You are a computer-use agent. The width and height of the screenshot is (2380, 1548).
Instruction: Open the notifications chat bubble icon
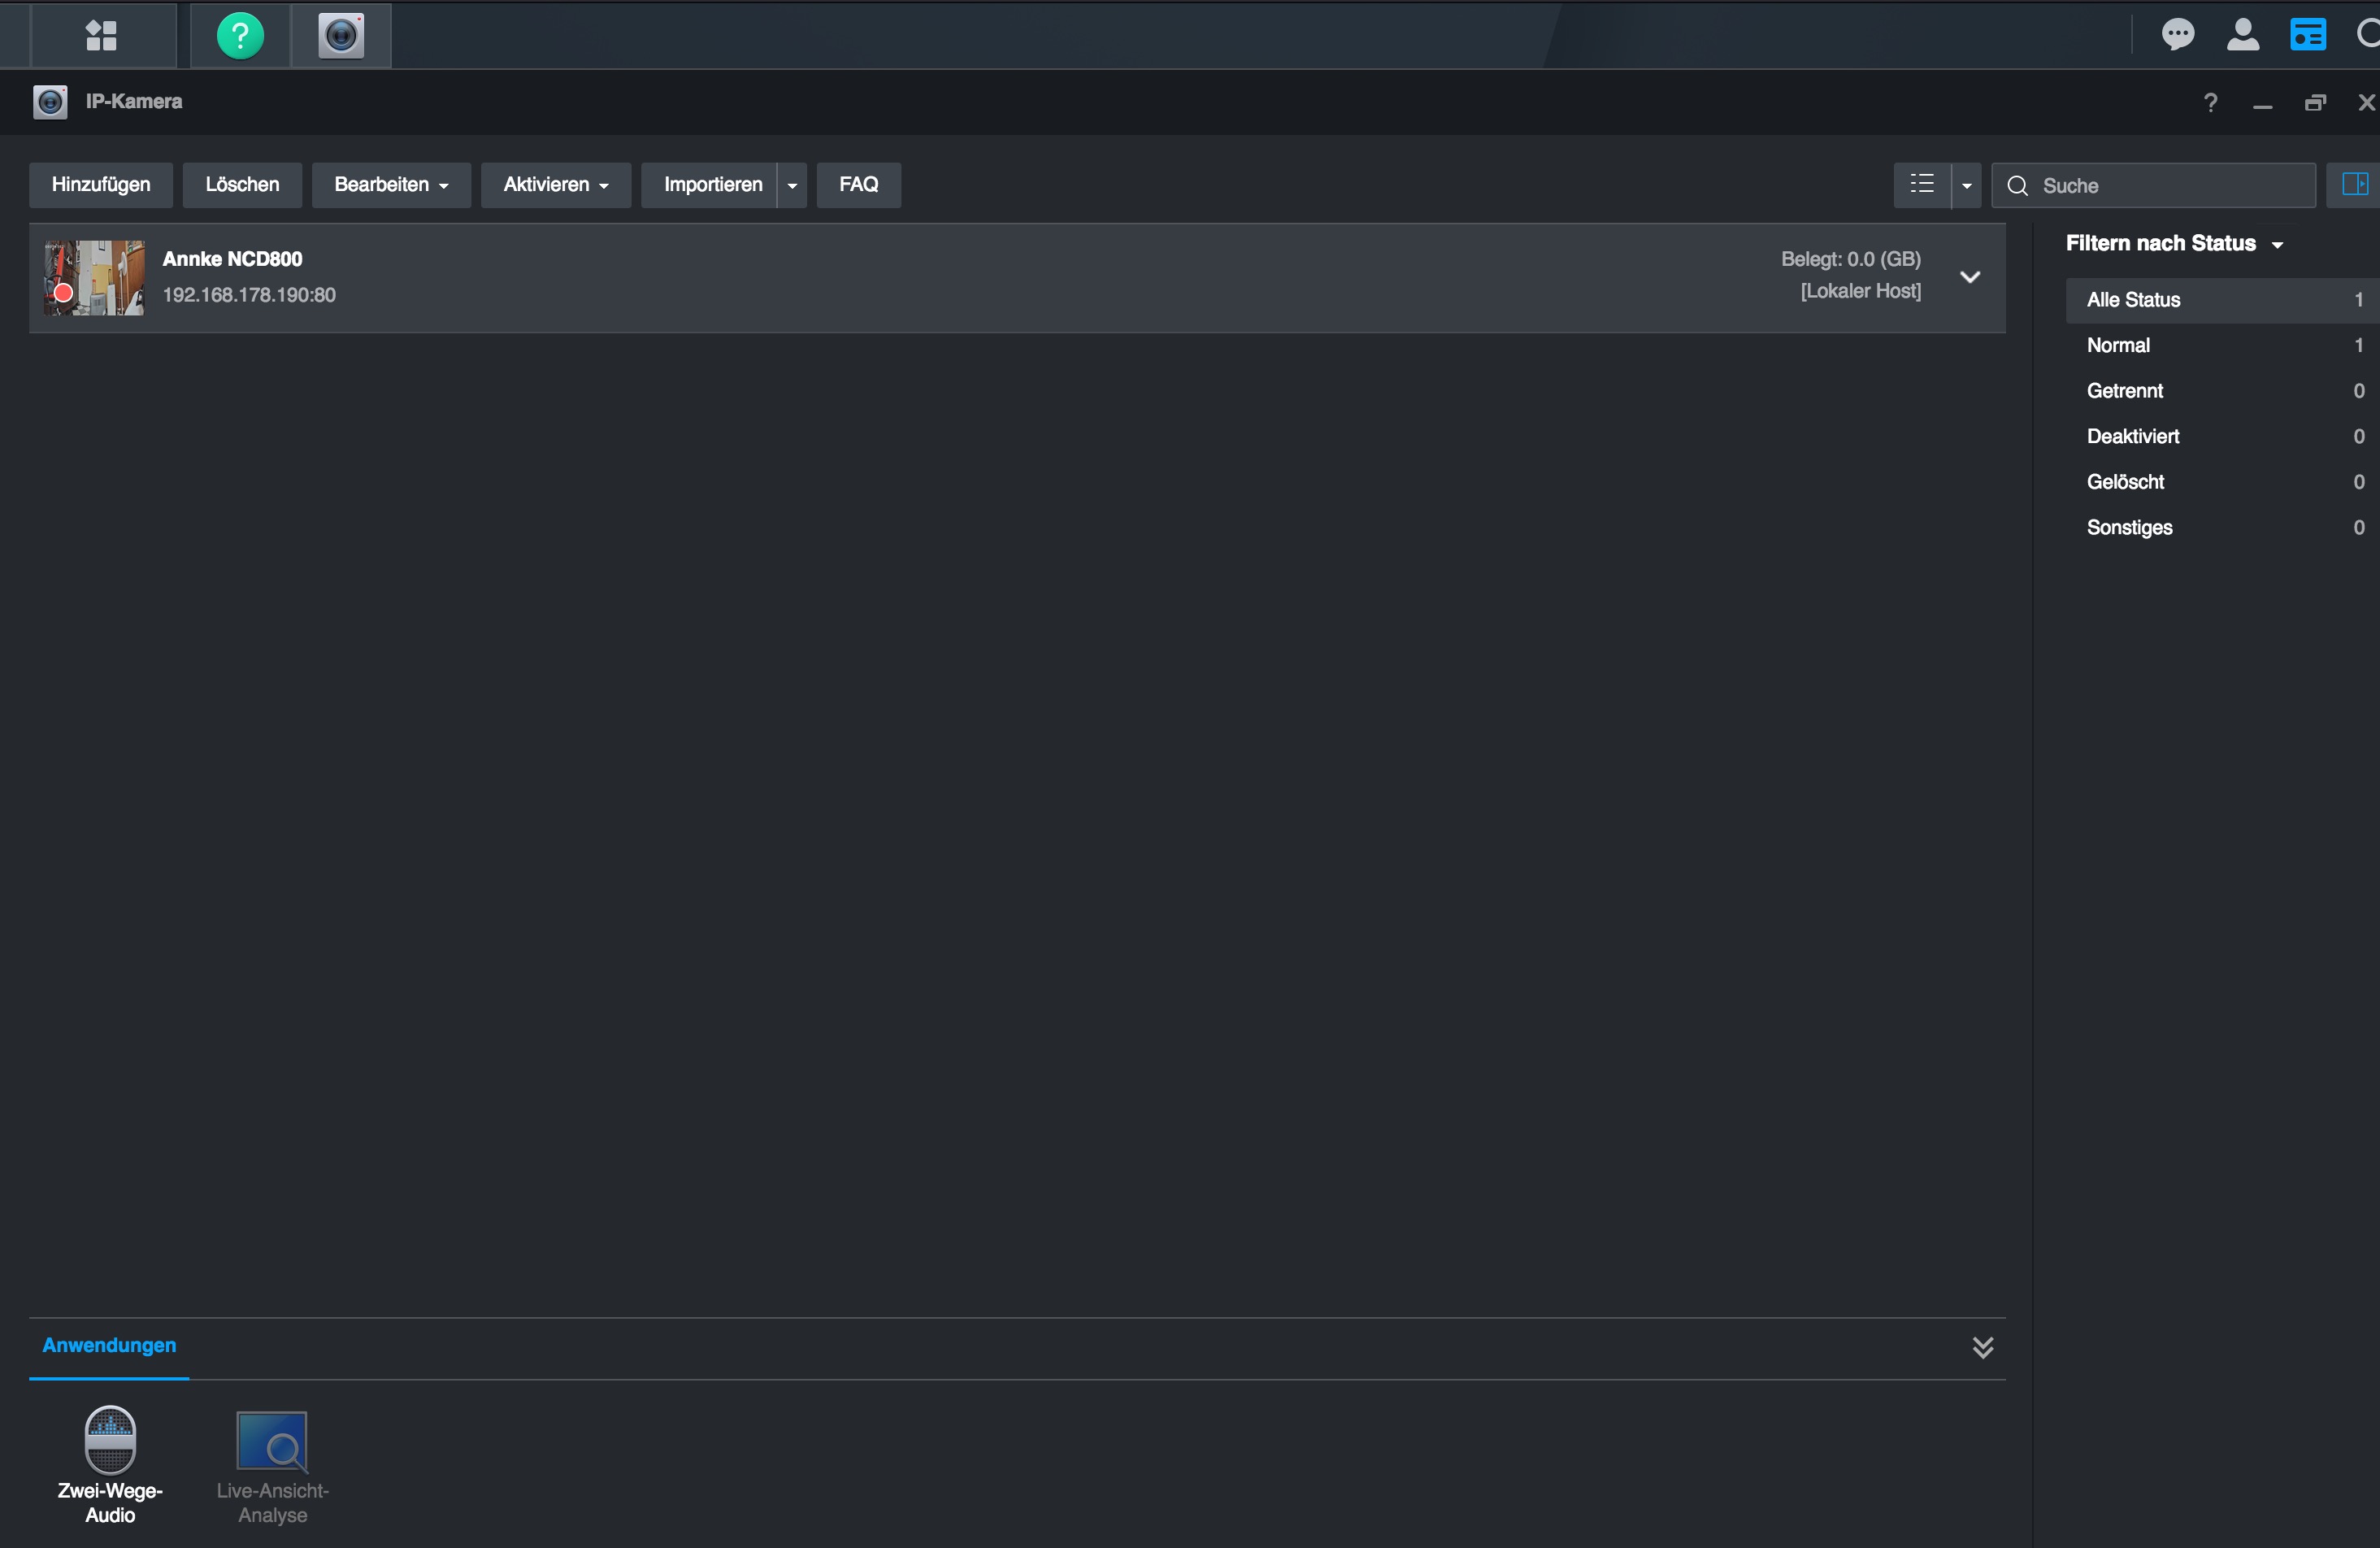point(2177,35)
